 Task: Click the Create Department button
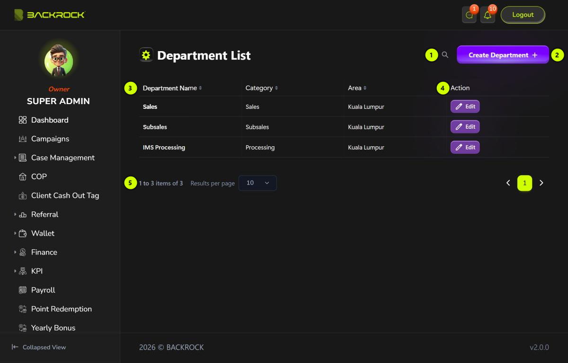(x=503, y=55)
